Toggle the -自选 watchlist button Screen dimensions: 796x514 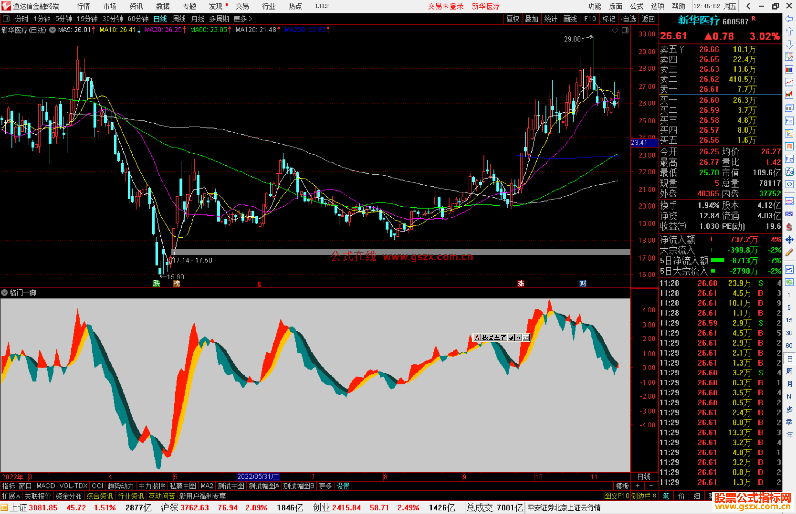tap(628, 19)
